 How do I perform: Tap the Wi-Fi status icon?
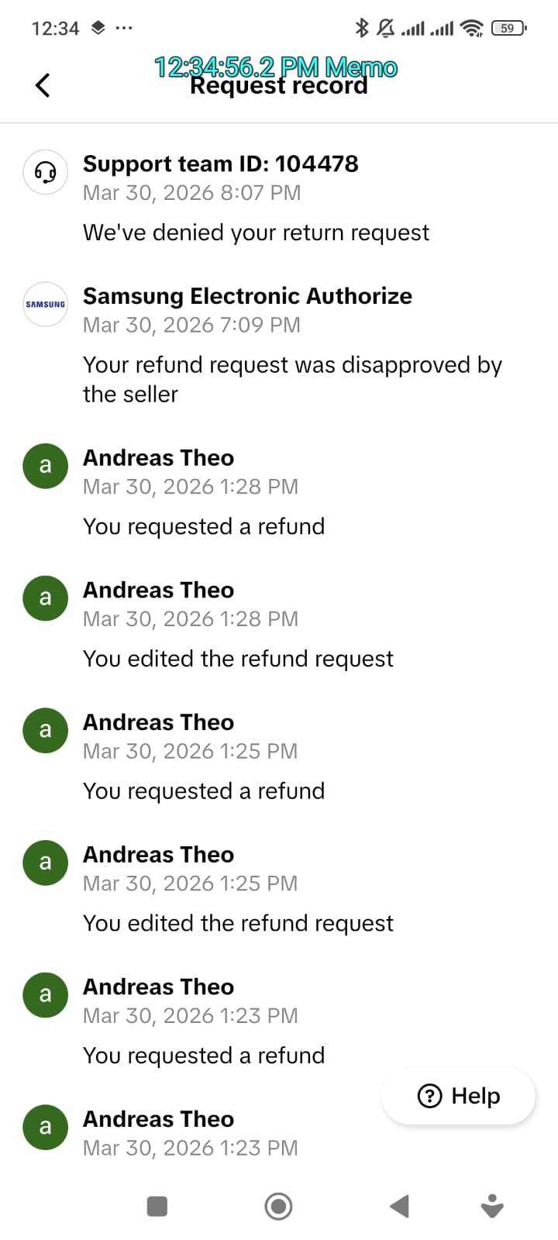click(470, 29)
